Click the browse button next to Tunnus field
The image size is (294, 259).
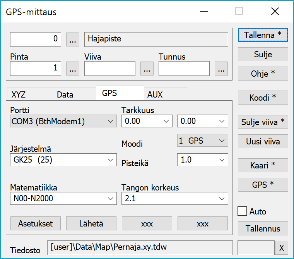221,69
